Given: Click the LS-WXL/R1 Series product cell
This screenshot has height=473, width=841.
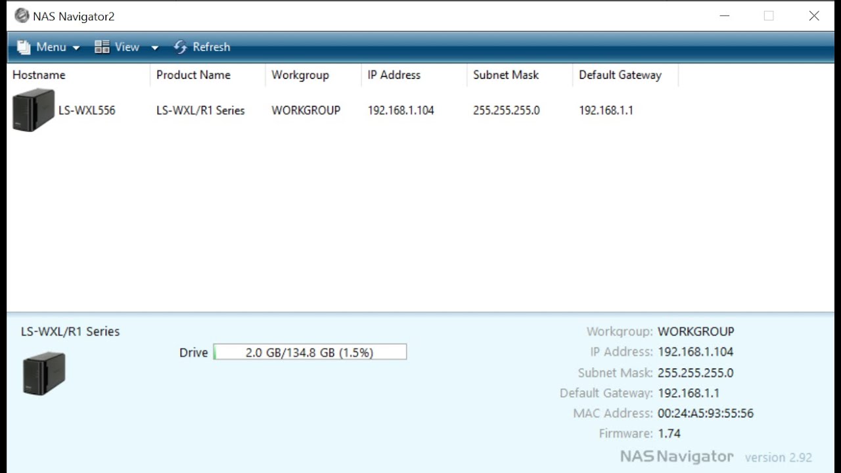Looking at the screenshot, I should point(200,110).
